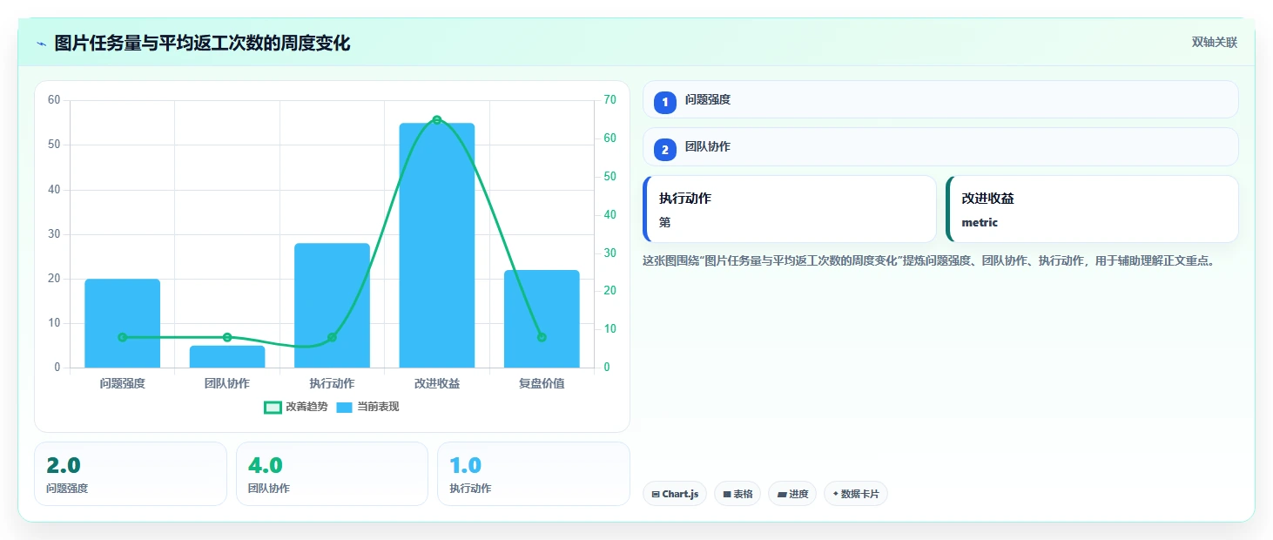Click the trend line point over 问题强度
This screenshot has height=540, width=1273.
click(x=123, y=337)
